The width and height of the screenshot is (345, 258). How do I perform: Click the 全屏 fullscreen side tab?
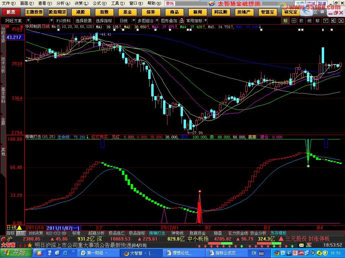point(3,121)
